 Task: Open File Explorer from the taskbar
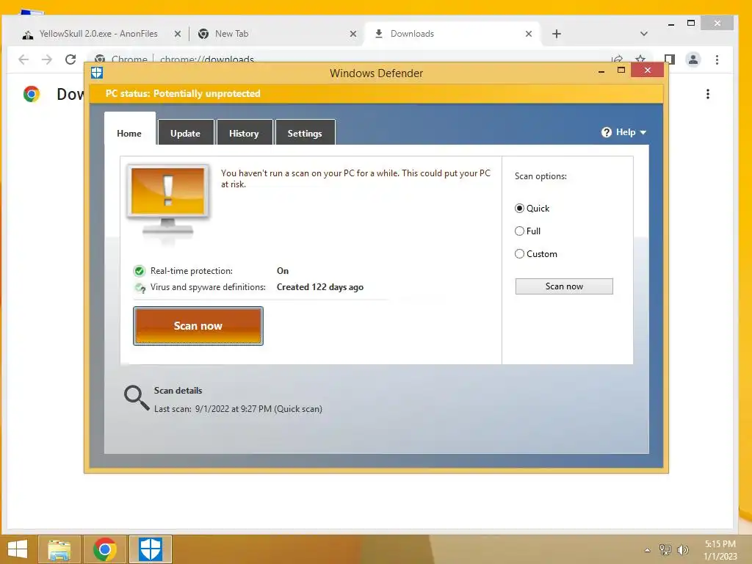59,549
